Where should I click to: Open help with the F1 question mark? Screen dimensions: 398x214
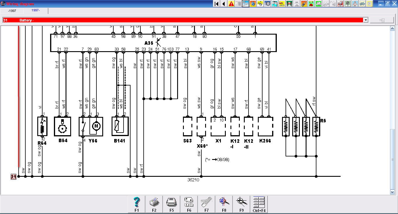click(137, 204)
